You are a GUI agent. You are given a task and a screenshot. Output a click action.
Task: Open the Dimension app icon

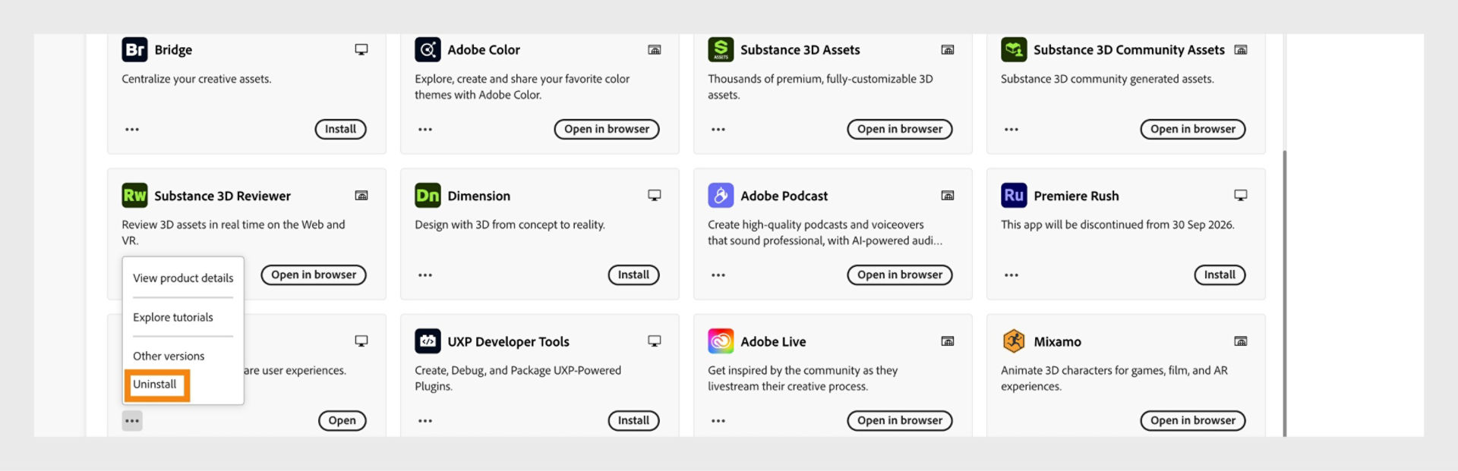pos(428,195)
